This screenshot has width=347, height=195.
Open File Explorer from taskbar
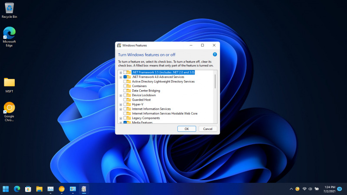click(x=39, y=189)
